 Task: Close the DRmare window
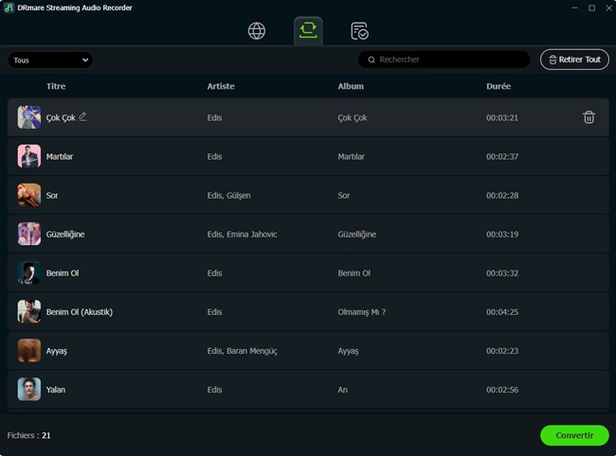608,8
